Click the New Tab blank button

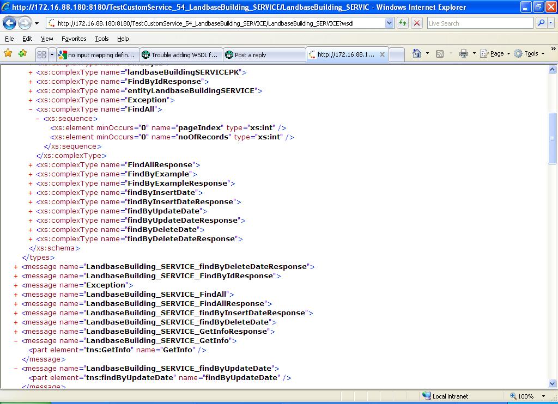coord(397,55)
